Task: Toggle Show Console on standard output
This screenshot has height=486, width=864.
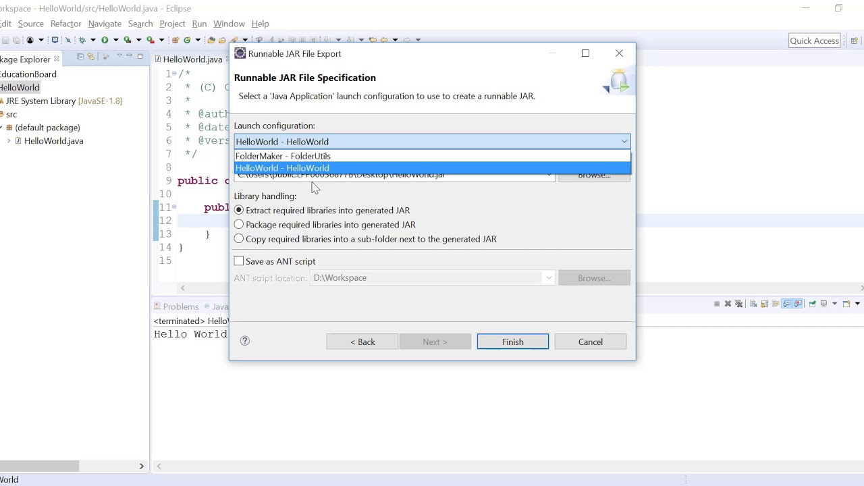Action: click(x=786, y=304)
